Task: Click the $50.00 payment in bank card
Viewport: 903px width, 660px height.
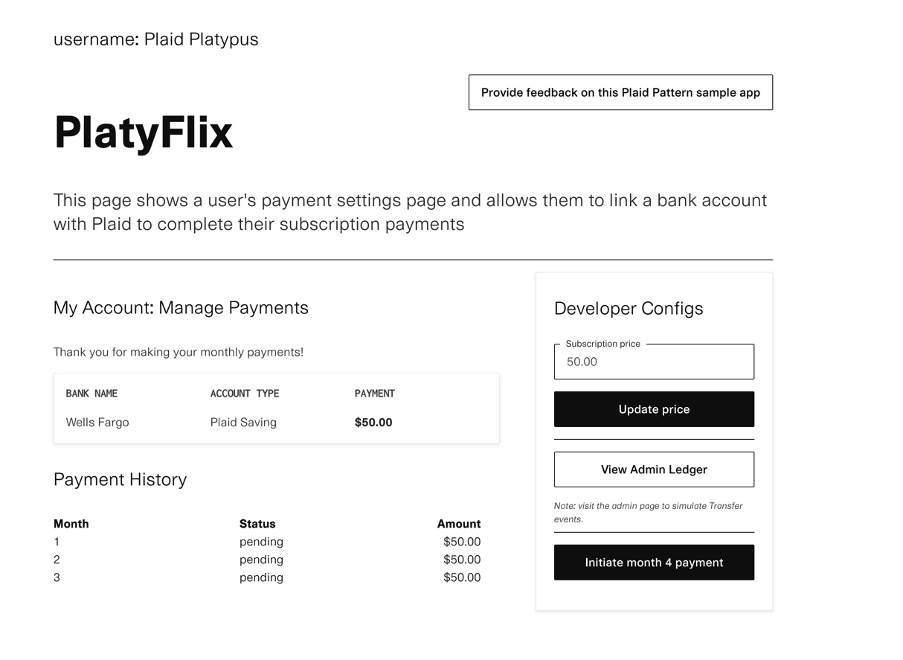Action: pos(373,422)
